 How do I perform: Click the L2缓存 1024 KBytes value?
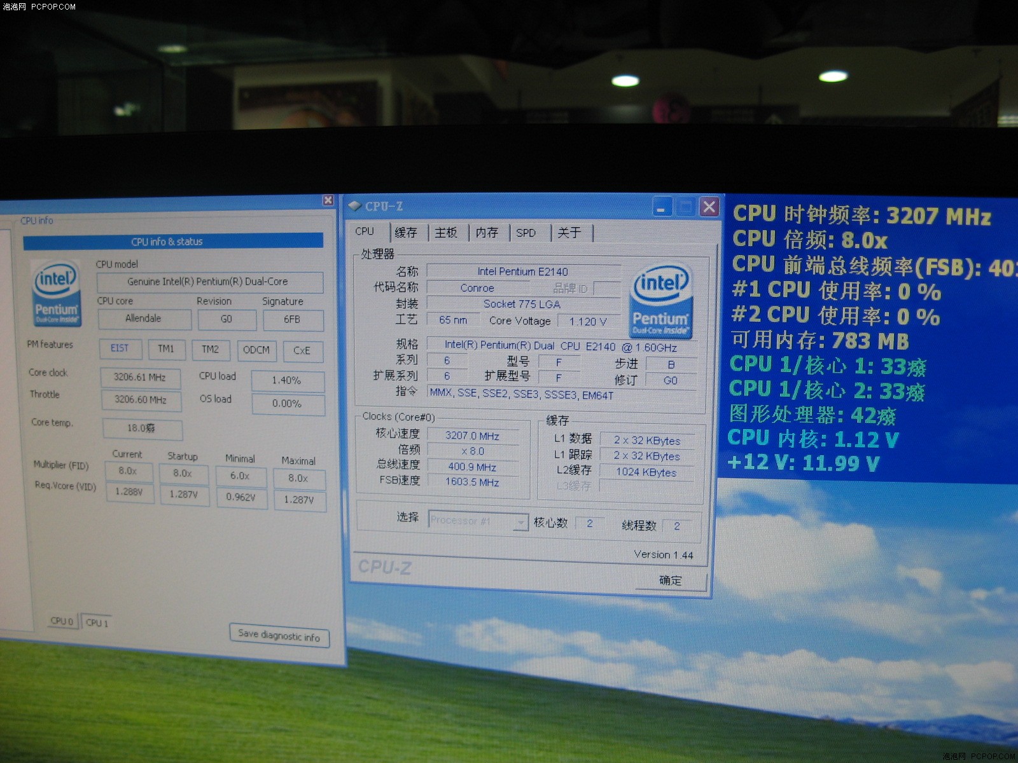click(x=647, y=472)
